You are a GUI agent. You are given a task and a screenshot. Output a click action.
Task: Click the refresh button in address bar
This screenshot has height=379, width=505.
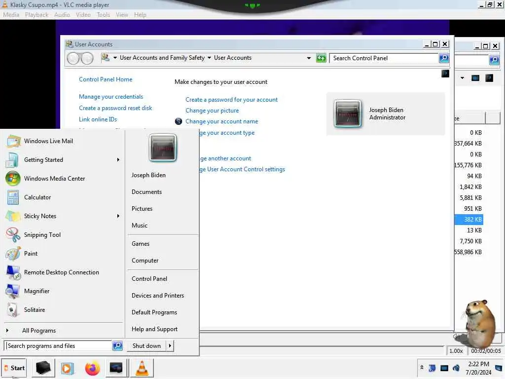[321, 58]
